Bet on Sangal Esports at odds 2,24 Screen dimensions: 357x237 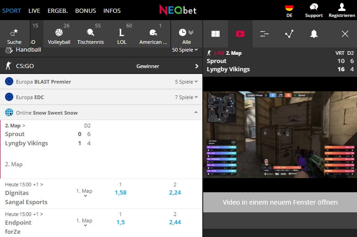(175, 192)
